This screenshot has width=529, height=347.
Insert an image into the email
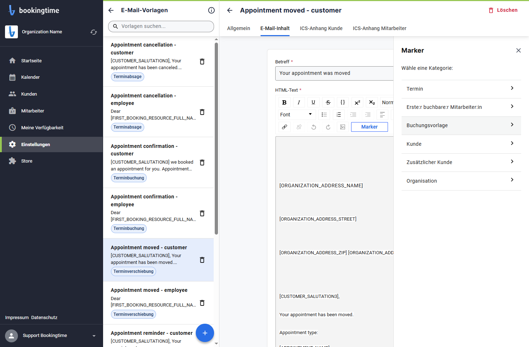click(x=343, y=127)
